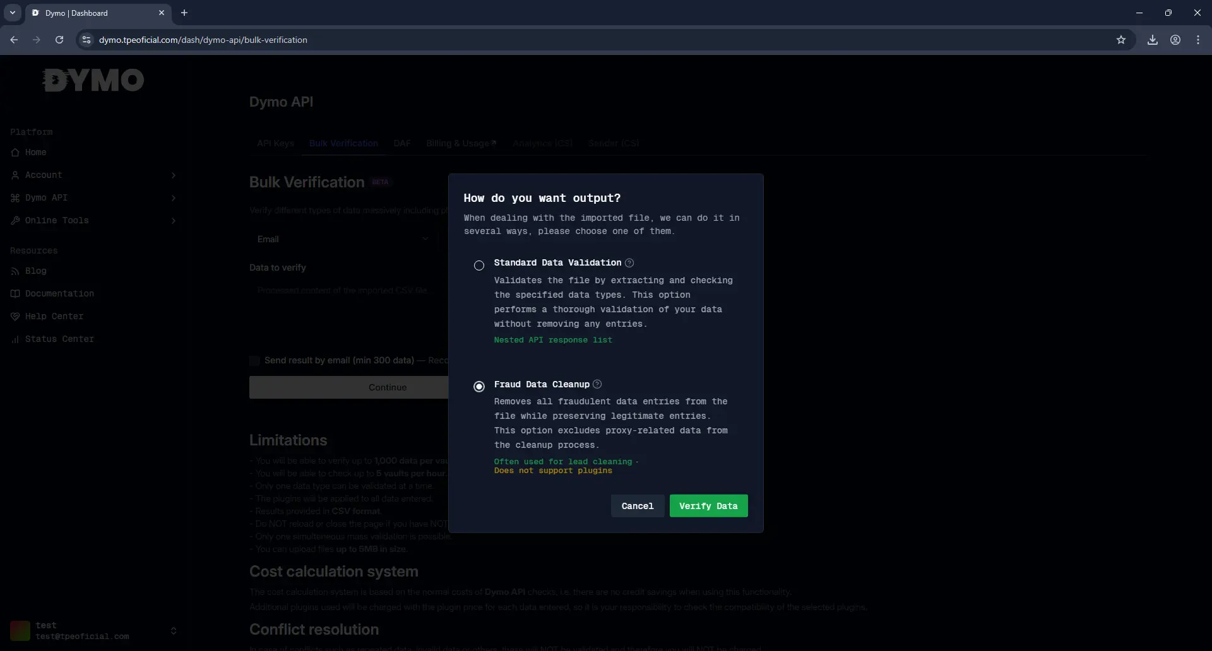The width and height of the screenshot is (1212, 651).
Task: Click the Status Center chart icon
Action: pyautogui.click(x=15, y=339)
